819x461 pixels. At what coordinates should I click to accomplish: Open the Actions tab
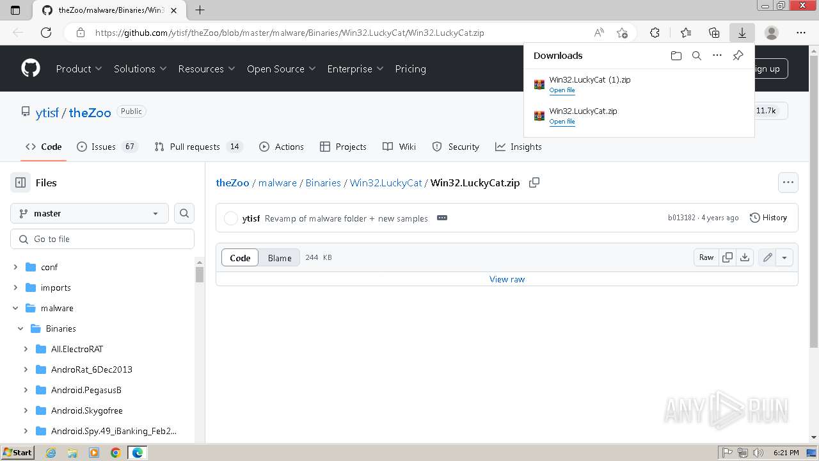coord(282,147)
